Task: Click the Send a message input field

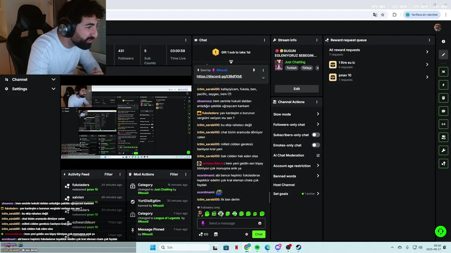Action: (x=231, y=223)
